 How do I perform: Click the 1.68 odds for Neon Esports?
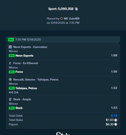coord(114,55)
